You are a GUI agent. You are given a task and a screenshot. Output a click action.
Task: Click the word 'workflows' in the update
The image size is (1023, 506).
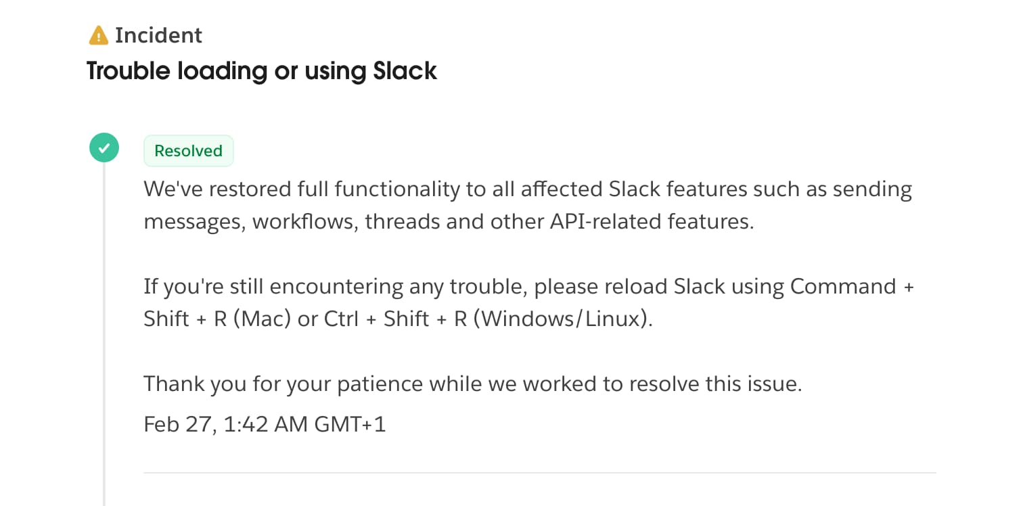coord(304,221)
